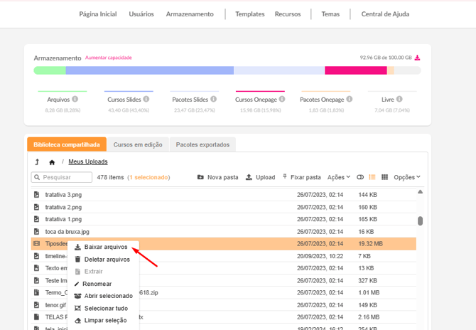The width and height of the screenshot is (476, 330).
Task: Click the storage download icon
Action: (x=418, y=58)
